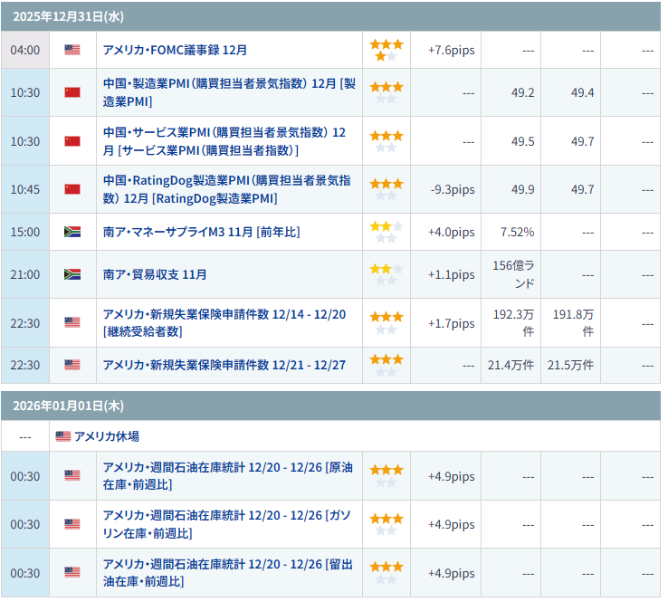668x602 pixels.
Task: Click the star rating in the 南ア・貿易収支 row
Action: pos(386,274)
